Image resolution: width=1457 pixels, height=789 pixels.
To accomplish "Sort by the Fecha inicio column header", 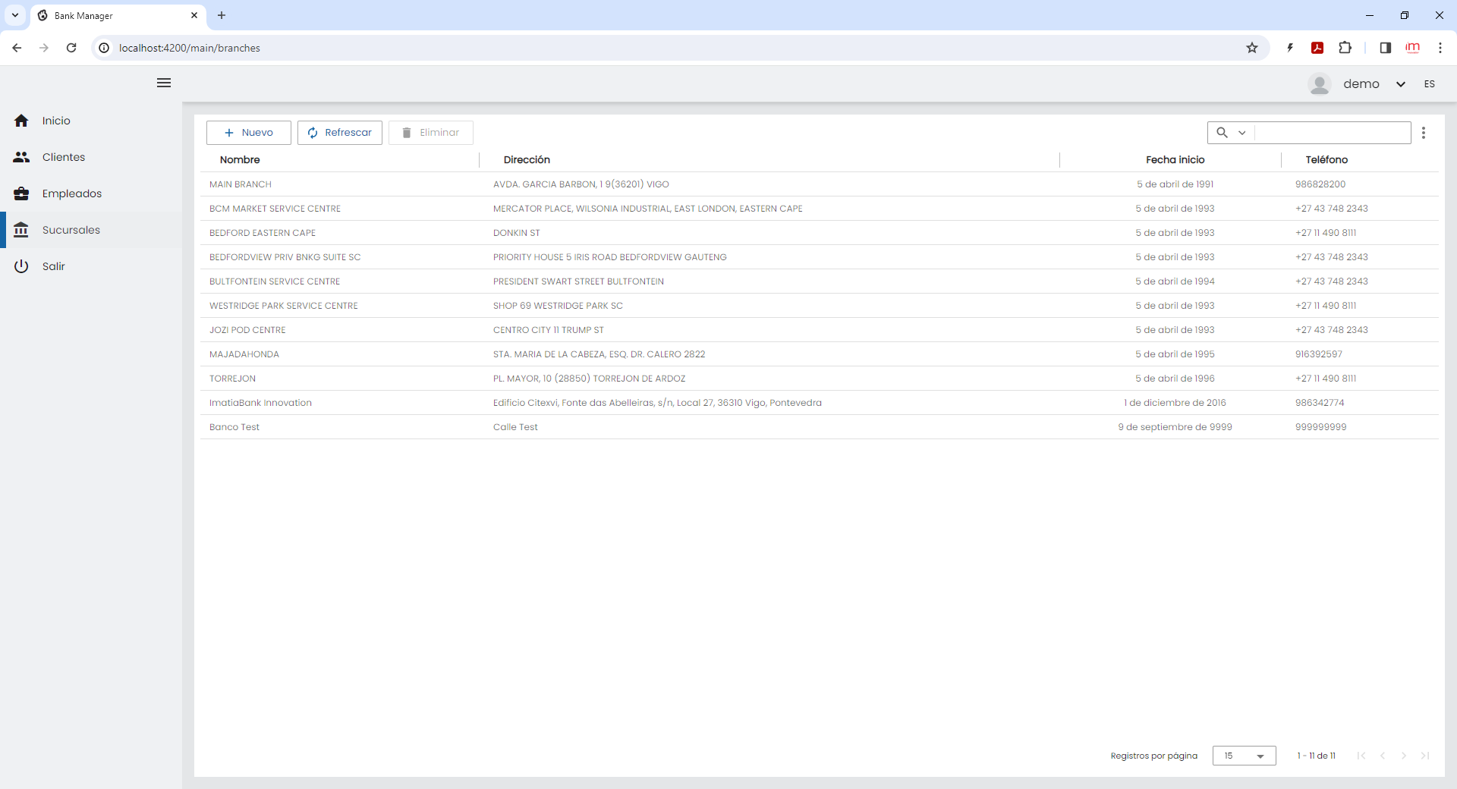I will pos(1175,159).
